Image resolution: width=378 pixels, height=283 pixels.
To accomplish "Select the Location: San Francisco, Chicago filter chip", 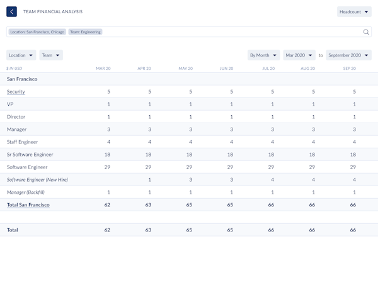I will (x=37, y=32).
